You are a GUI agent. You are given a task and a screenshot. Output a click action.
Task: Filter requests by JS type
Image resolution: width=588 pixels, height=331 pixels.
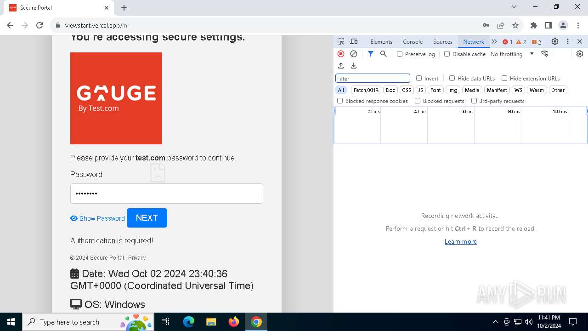click(x=420, y=90)
